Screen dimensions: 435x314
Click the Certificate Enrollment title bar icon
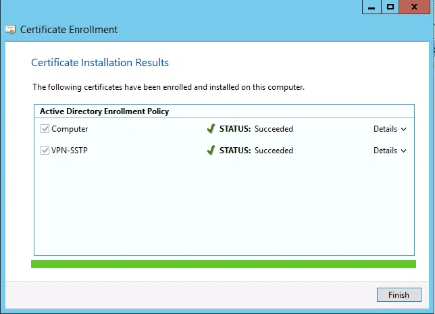(x=11, y=30)
